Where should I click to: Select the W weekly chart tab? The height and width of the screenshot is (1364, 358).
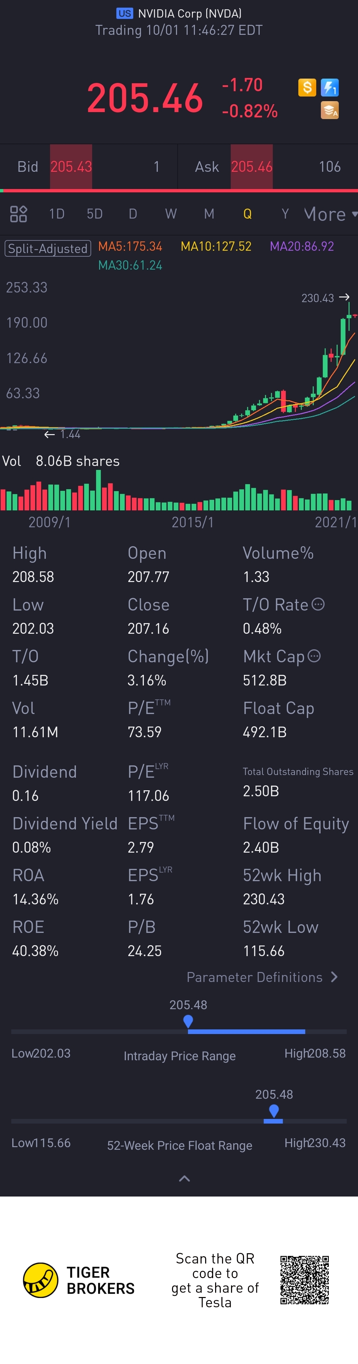tap(170, 214)
